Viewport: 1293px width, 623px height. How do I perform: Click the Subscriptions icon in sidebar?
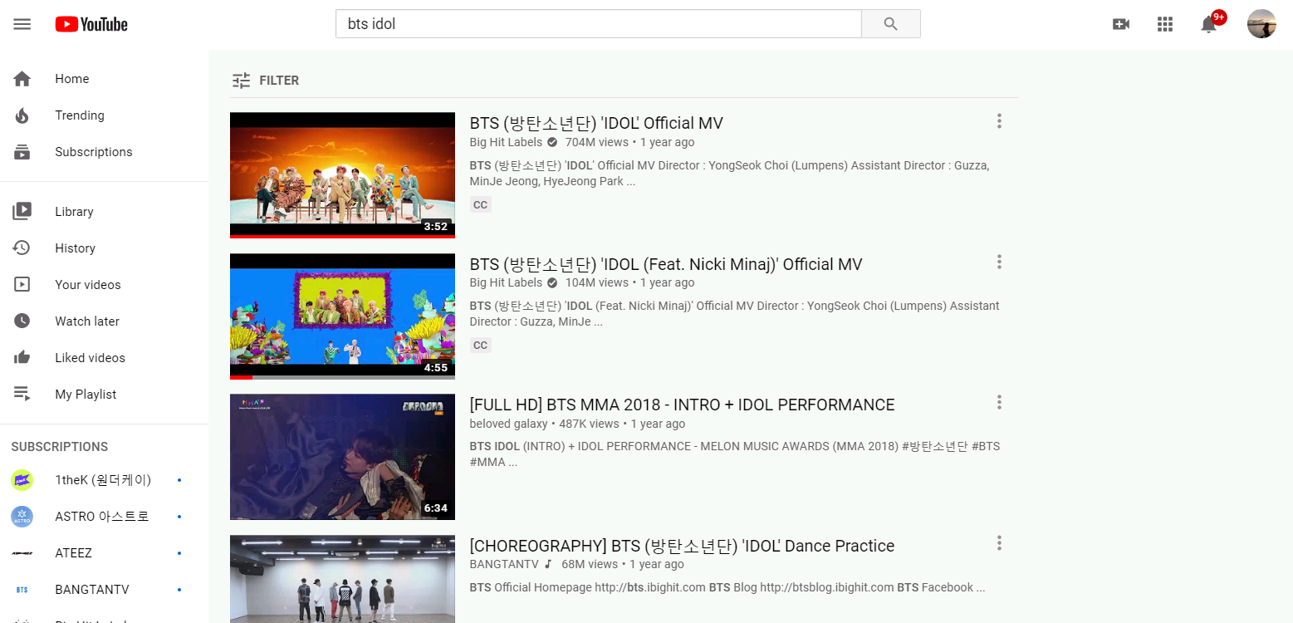22,152
